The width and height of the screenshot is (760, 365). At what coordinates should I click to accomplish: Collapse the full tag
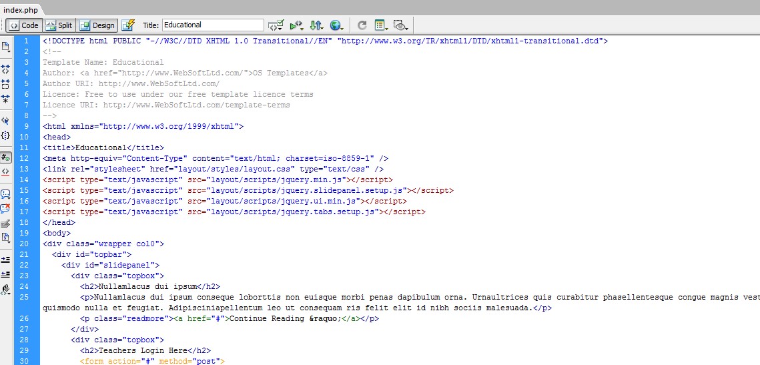[6, 70]
